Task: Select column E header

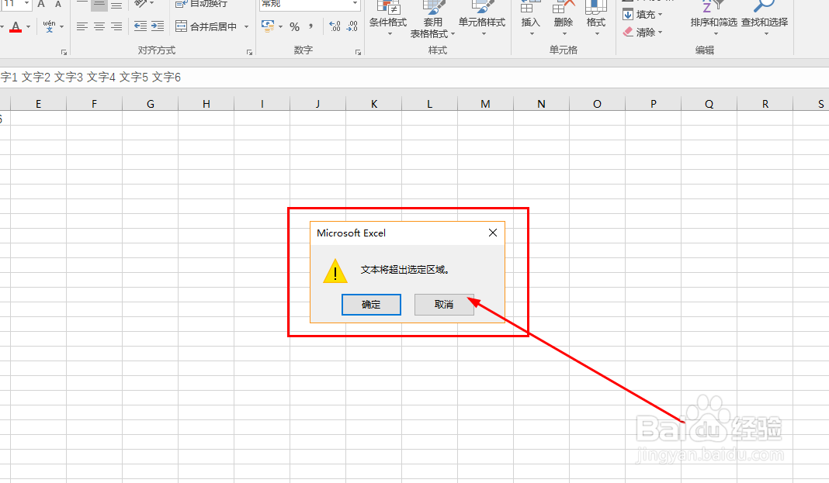Action: click(x=39, y=104)
